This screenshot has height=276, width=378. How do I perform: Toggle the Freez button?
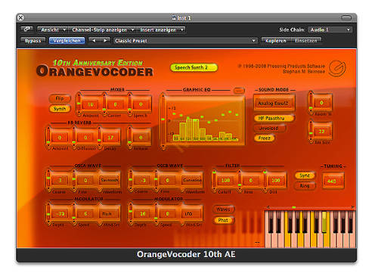tap(264, 138)
